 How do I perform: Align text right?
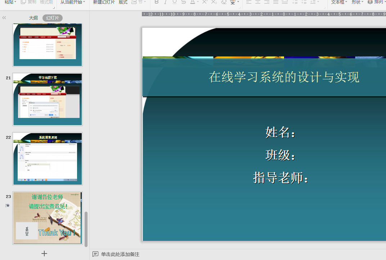pyautogui.click(x=267, y=2)
